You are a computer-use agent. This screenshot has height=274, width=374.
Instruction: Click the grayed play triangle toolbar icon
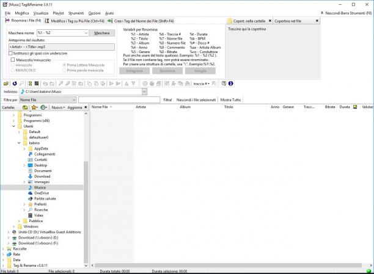[111, 84]
